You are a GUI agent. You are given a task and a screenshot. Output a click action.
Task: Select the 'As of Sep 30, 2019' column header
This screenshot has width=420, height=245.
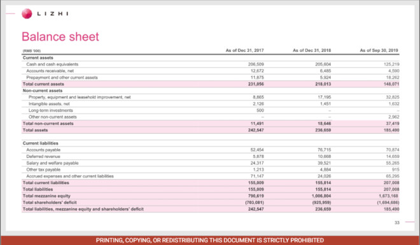[379, 50]
